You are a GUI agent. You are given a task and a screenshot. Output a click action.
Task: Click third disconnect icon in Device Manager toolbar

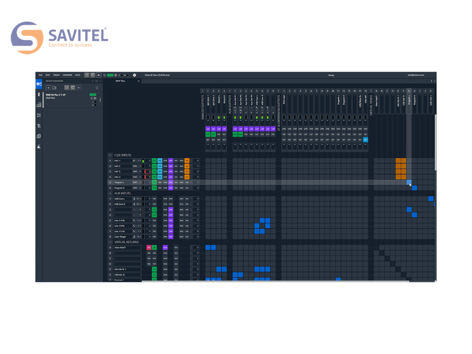pos(78,87)
